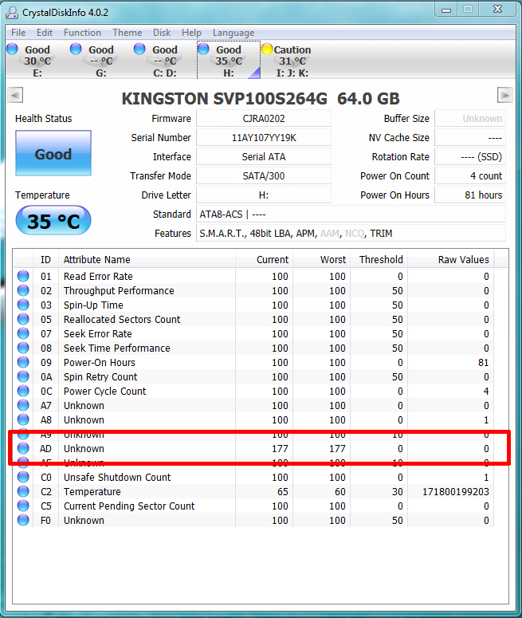Click status icon for A7 Unknown row

pyautogui.click(x=23, y=405)
